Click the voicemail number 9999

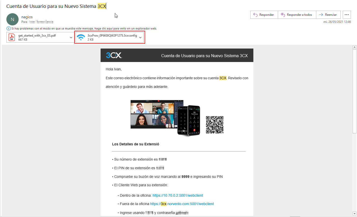[x=185, y=177]
